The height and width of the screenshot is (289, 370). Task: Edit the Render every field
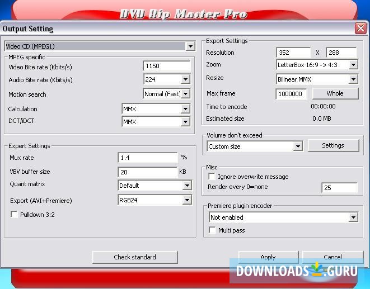click(x=339, y=188)
